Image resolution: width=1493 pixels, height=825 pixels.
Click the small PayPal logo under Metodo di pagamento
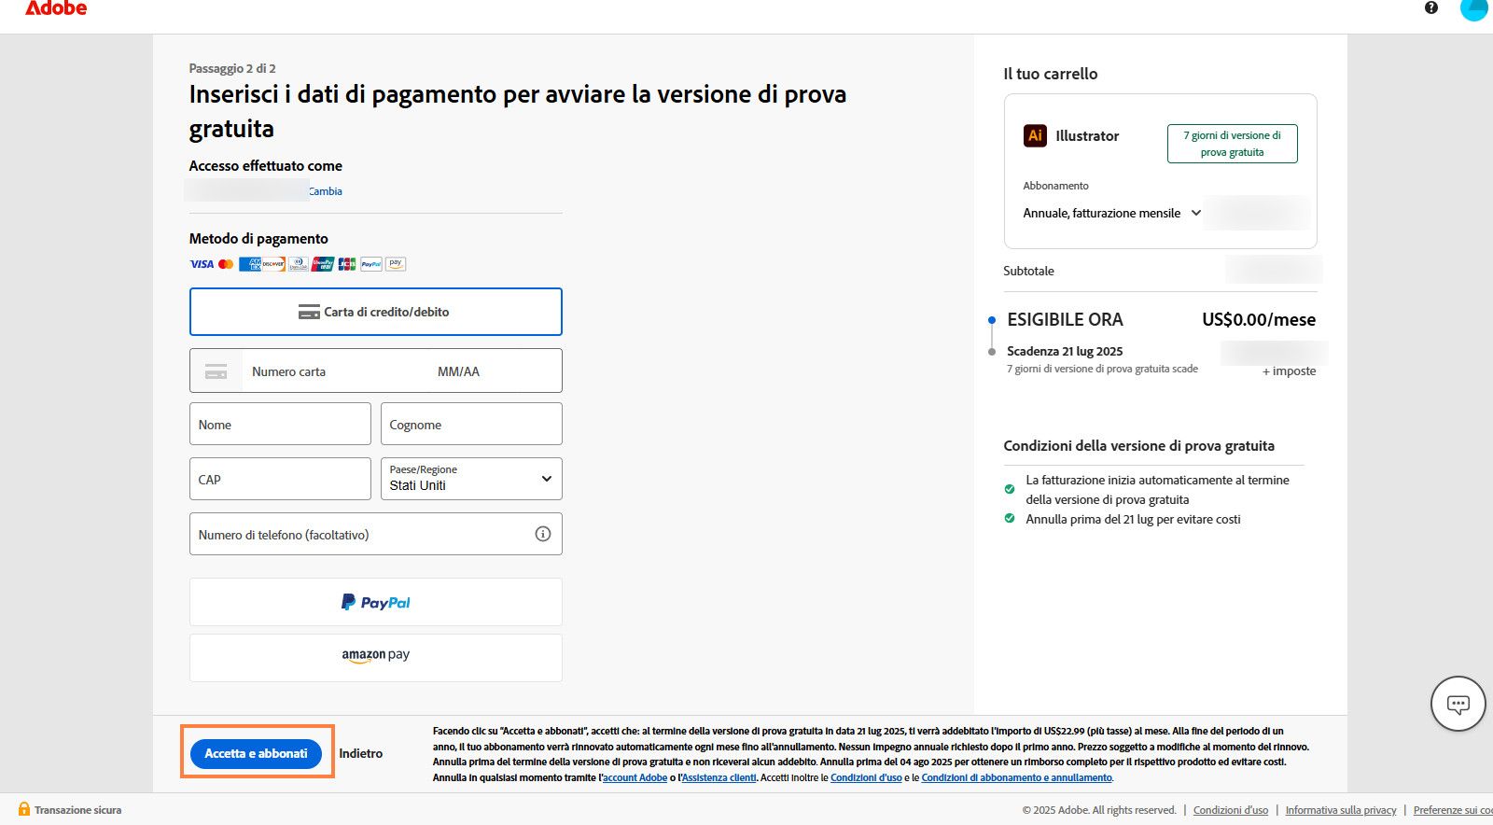pos(371,264)
